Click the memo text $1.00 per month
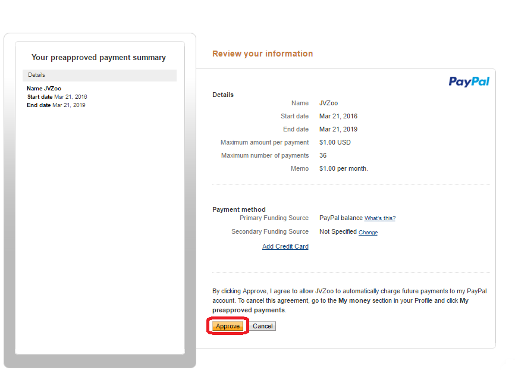The image size is (515, 370). pos(344,168)
